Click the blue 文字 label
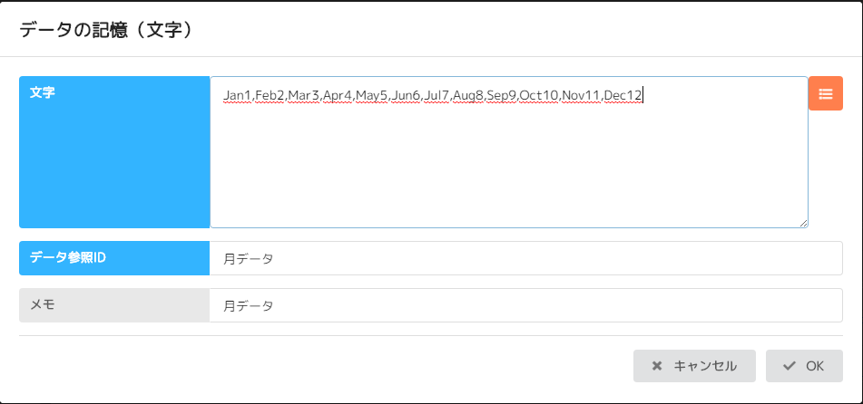 pyautogui.click(x=114, y=152)
